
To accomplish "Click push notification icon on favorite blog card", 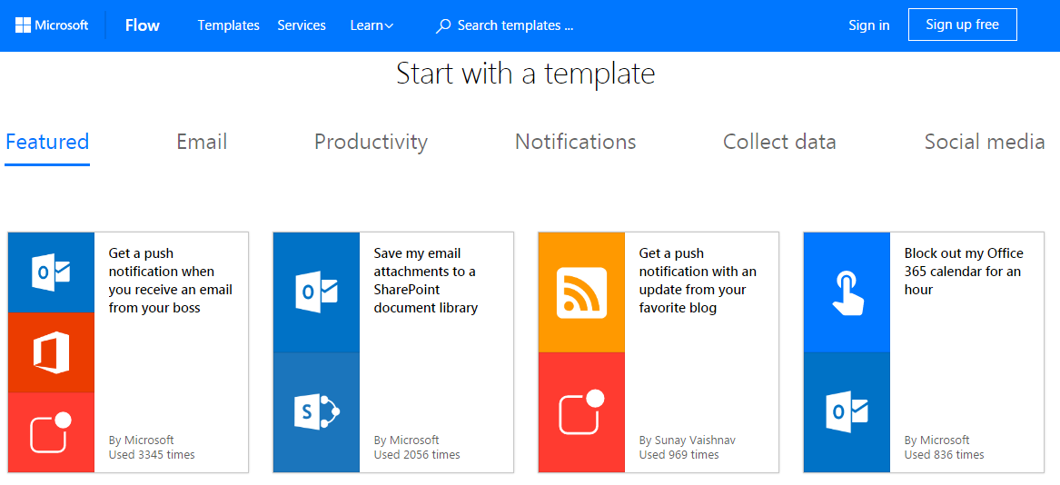I will coord(581,412).
